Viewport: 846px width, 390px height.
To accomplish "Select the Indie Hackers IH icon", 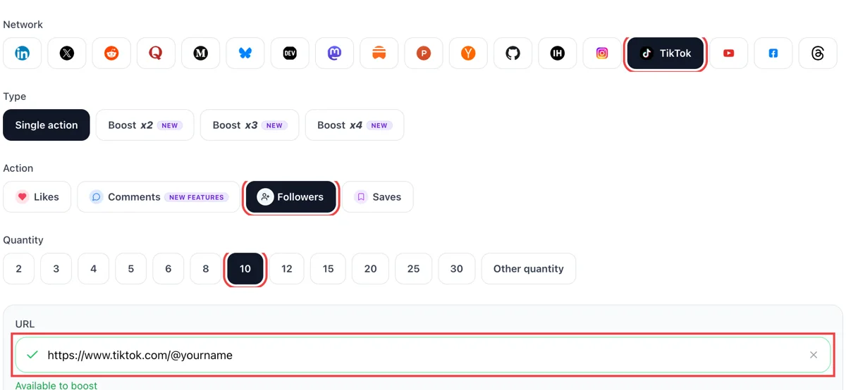I will 558,54.
